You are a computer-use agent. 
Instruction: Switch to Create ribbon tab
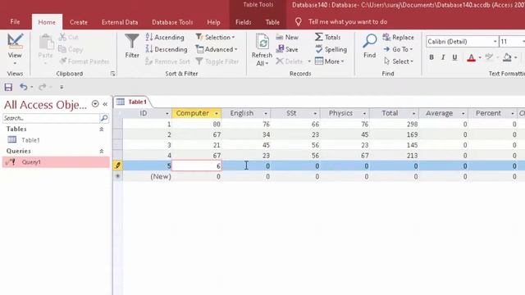click(x=79, y=22)
